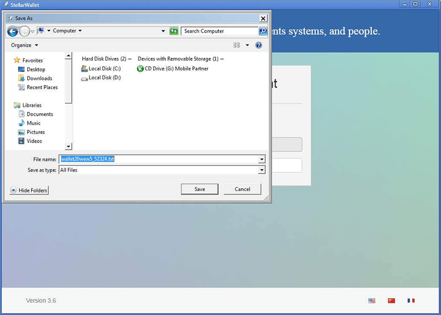Screen dimensions: 441x315
Task: Click the blue Help icon
Action: point(259,45)
